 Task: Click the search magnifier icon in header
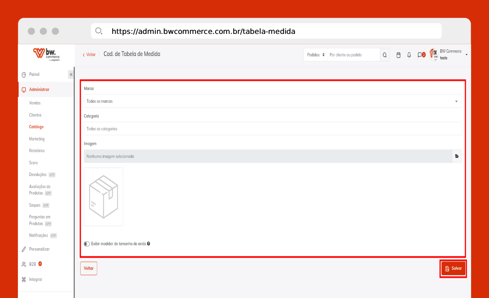384,55
